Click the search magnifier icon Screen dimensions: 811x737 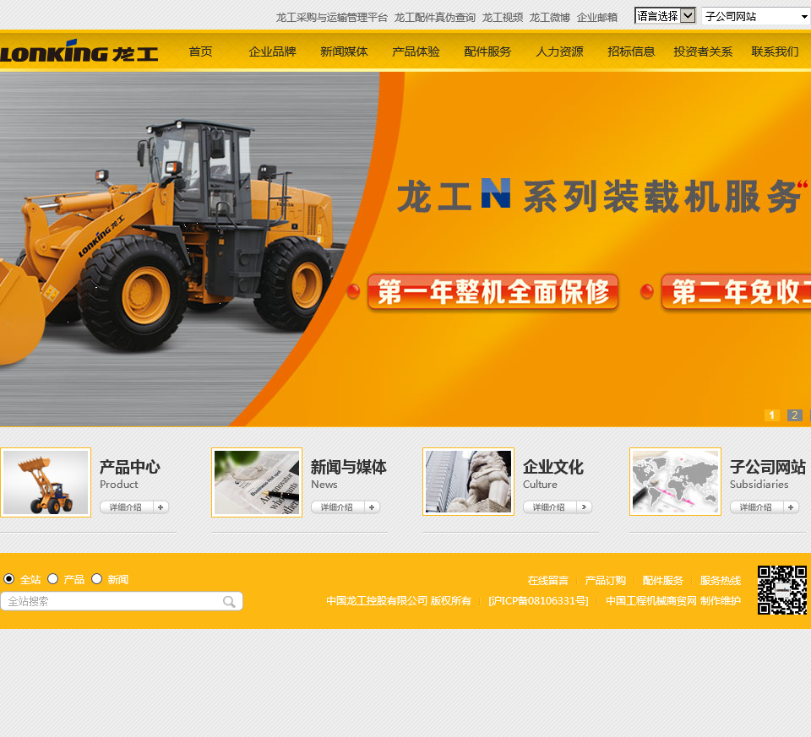(x=229, y=602)
